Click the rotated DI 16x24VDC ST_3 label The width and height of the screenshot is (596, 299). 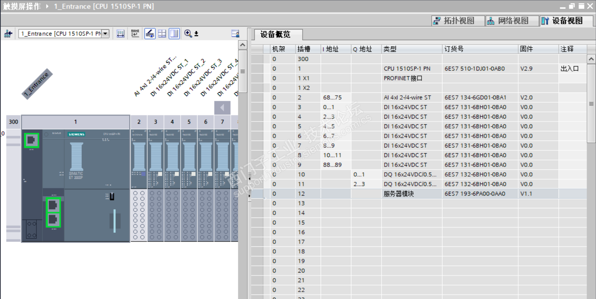(202, 77)
